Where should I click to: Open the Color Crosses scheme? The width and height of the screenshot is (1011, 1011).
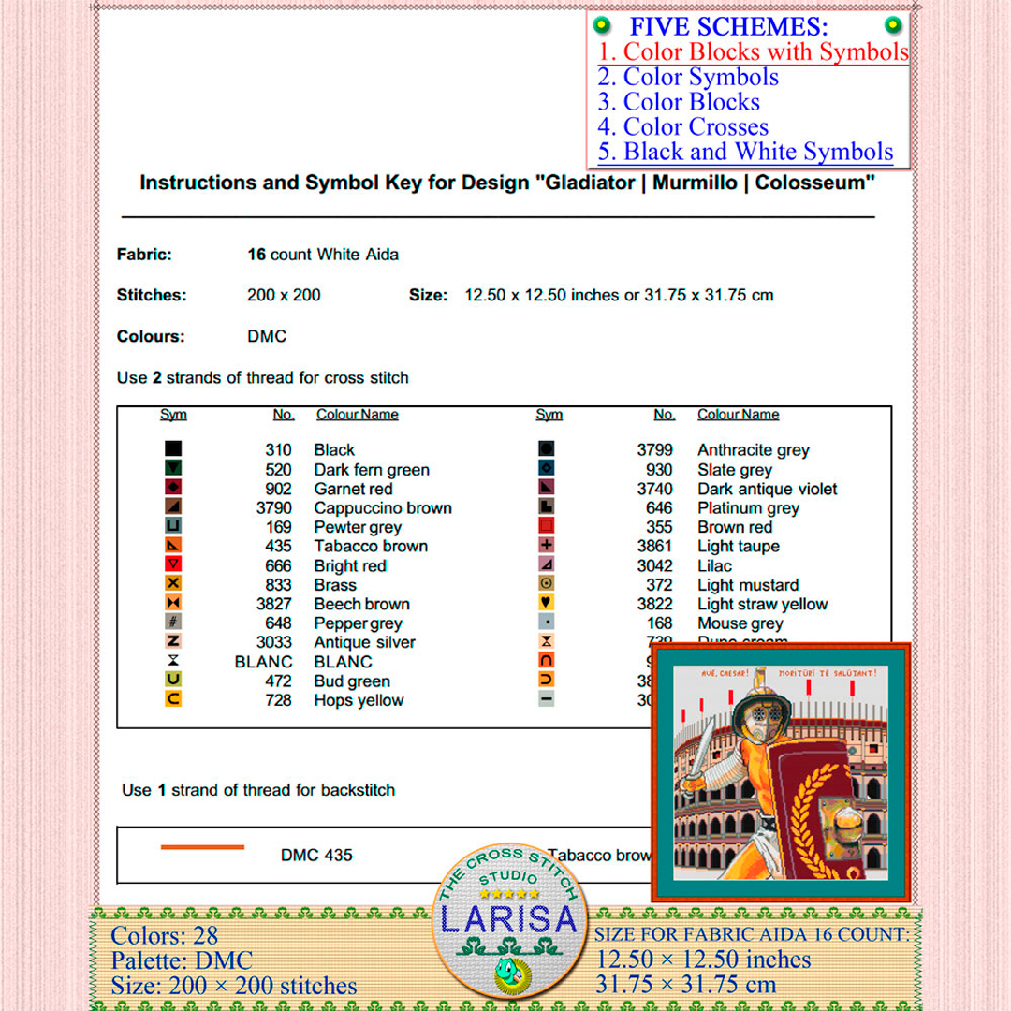tap(682, 126)
